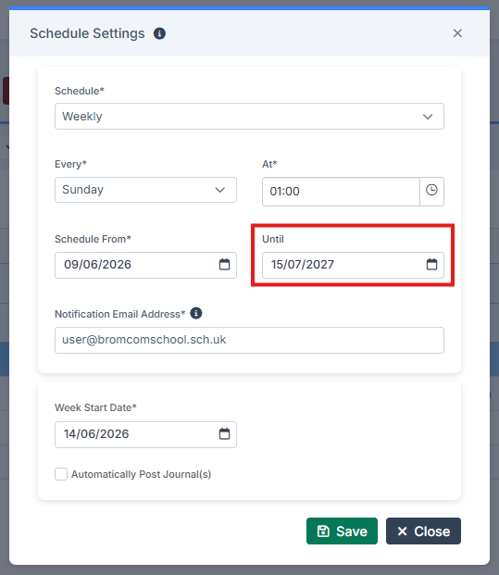
Task: Click the Automatically Post Journal(s) label
Action: point(141,474)
